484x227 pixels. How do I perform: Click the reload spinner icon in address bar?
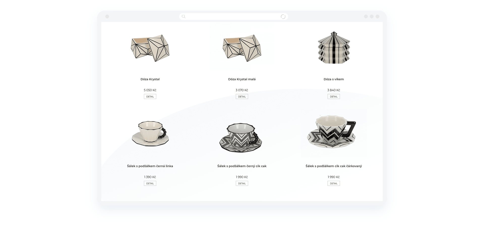tap(283, 17)
